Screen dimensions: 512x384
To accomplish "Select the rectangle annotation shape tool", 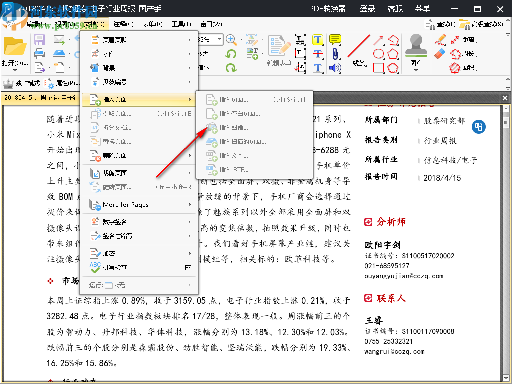I will (x=378, y=67).
